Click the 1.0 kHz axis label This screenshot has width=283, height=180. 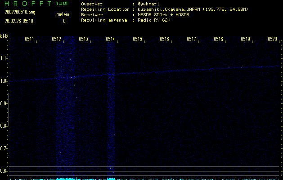[x=4, y=81]
